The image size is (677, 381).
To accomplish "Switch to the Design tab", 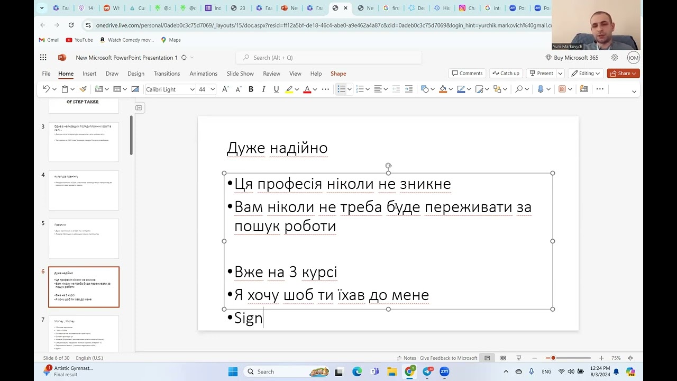I will 136,74.
